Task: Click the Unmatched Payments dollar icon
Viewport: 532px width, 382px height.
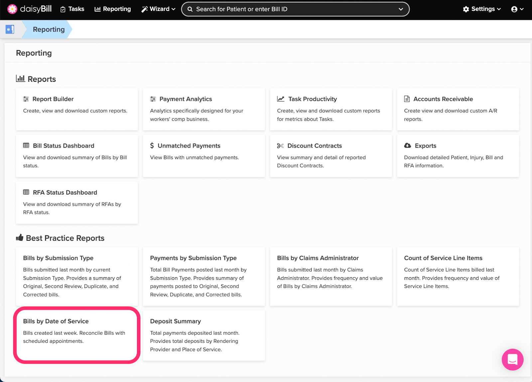Action: 152,146
